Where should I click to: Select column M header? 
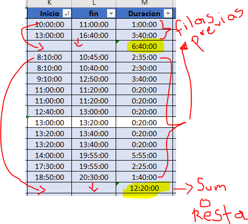click(144, 3)
